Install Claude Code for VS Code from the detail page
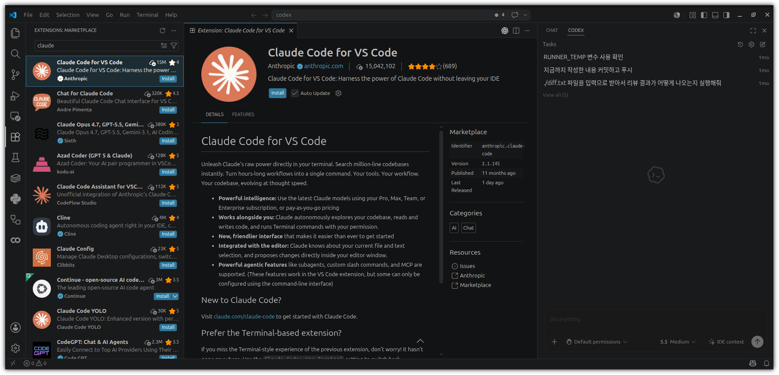Image resolution: width=779 pixels, height=375 pixels. pos(278,93)
